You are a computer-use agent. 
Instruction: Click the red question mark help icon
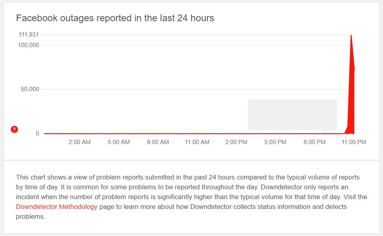[x=14, y=129]
